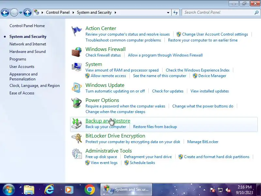This screenshot has width=261, height=196.
Task: Click View installed updates
Action: 209,91
